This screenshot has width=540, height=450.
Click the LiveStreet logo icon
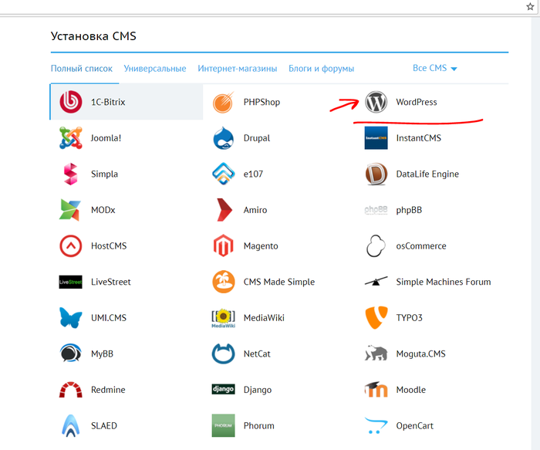click(x=71, y=282)
